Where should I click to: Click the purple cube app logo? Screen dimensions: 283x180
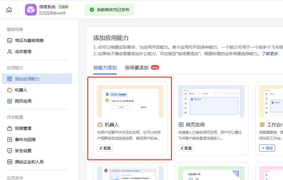click(x=31, y=10)
